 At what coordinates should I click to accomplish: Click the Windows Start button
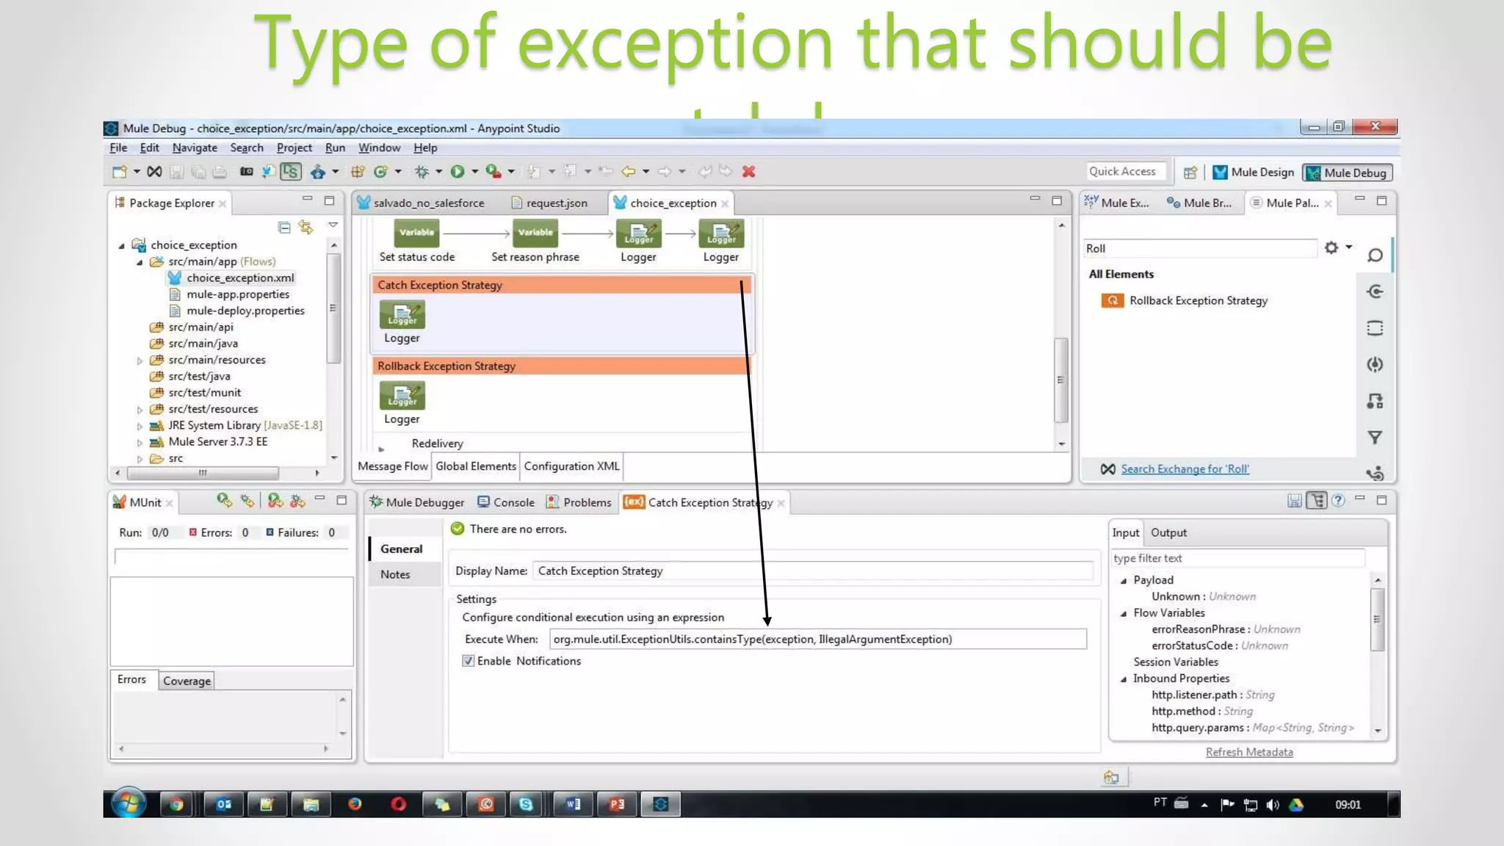coord(129,803)
